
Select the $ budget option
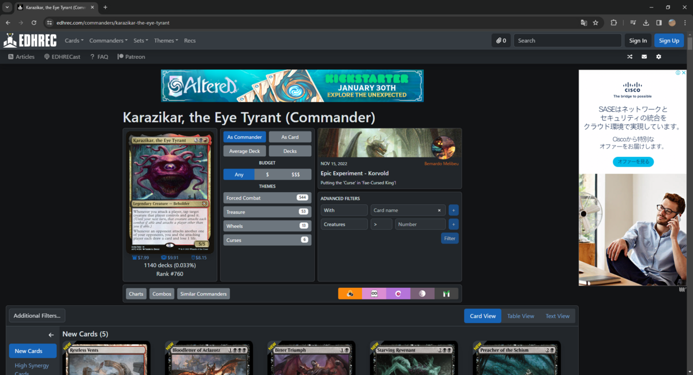coord(267,174)
